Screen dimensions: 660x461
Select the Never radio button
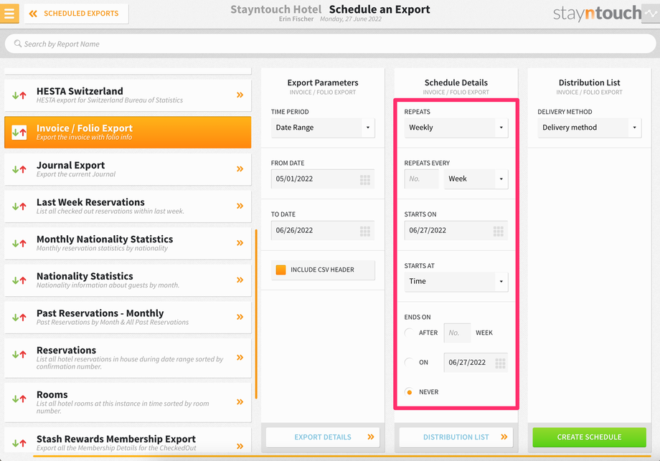tap(409, 392)
